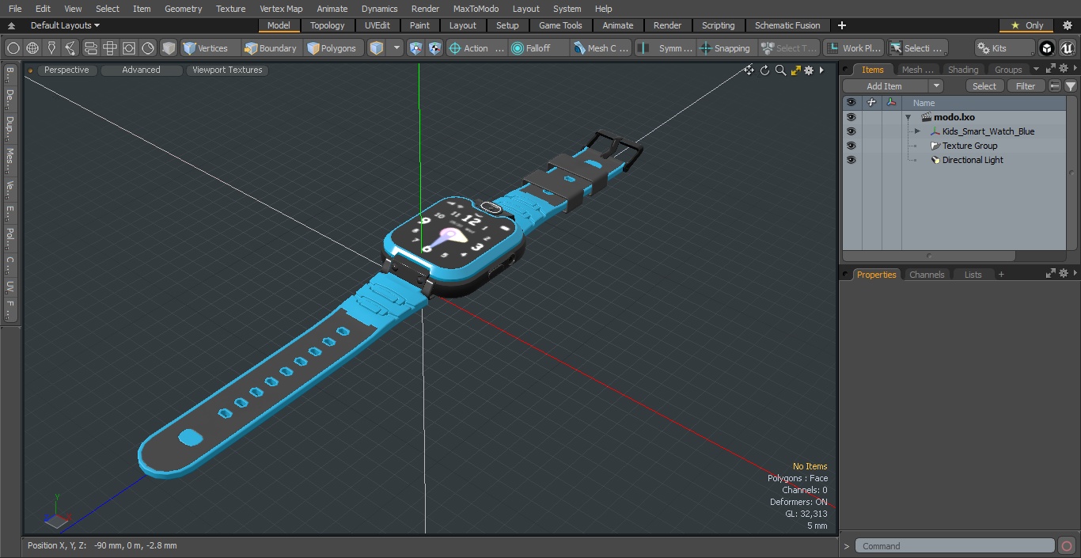The width and height of the screenshot is (1081, 558).
Task: Open the MaxToModo menu
Action: pyautogui.click(x=476, y=9)
